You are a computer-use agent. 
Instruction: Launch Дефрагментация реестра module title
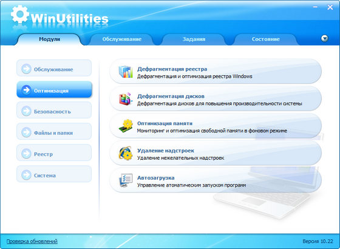point(172,69)
